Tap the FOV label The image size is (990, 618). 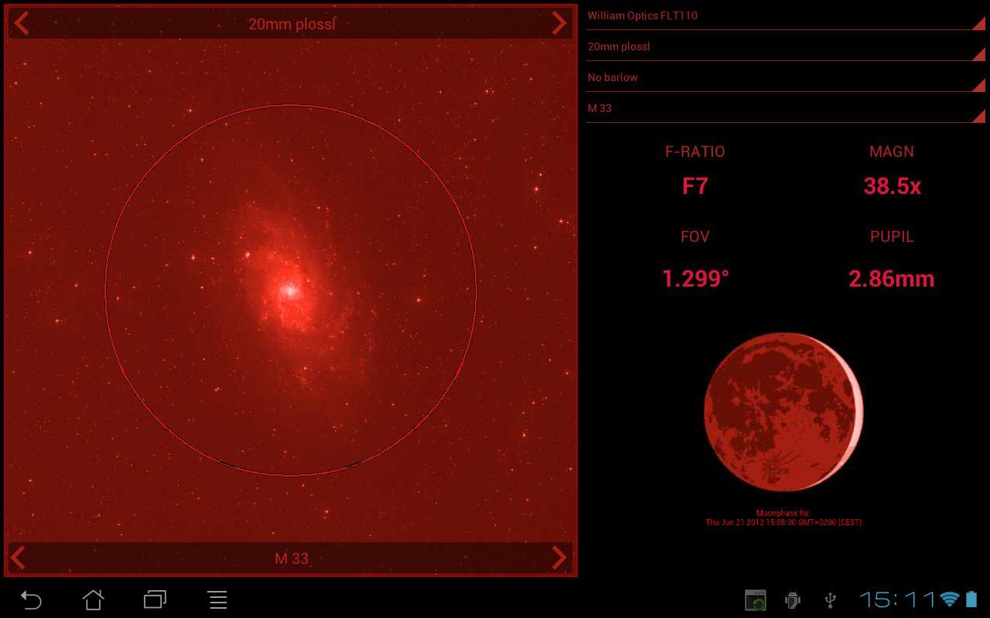(695, 236)
